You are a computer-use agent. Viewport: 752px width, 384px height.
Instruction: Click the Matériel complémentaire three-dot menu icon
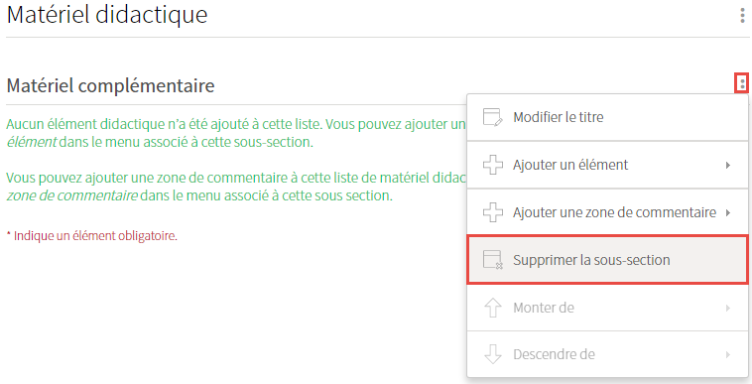[742, 84]
